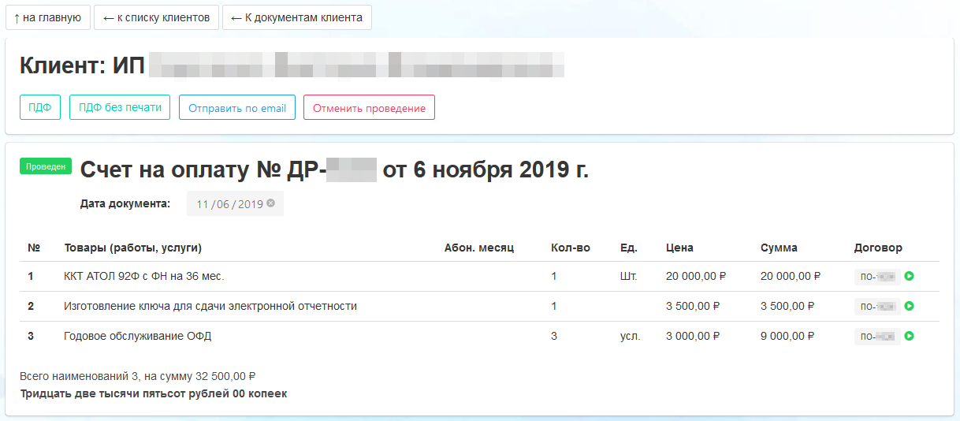Click the document date field 11/06/2019
This screenshot has height=421, width=960.
coord(229,204)
